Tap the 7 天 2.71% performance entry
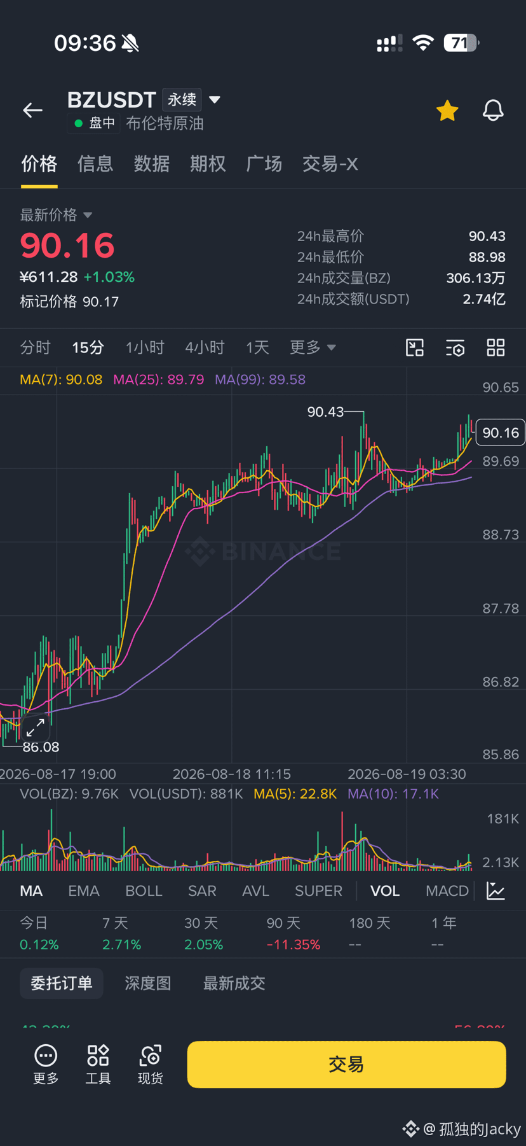The height and width of the screenshot is (1146, 526). point(121,933)
